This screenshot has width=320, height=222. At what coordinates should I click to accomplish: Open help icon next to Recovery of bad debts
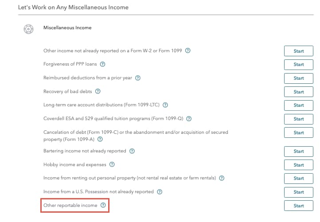tap(98, 91)
